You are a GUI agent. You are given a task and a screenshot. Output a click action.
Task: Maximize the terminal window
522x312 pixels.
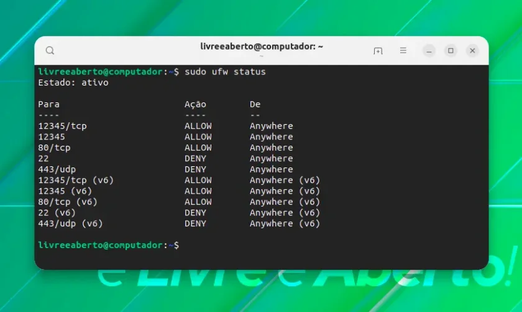coord(451,51)
